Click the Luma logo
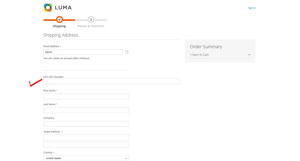Viewport: 300px width, 161px height. click(57, 7)
